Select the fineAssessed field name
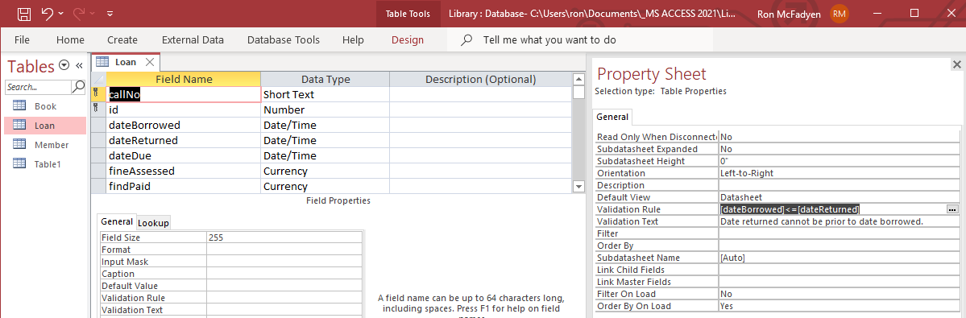Image resolution: width=966 pixels, height=318 pixels. [x=184, y=171]
